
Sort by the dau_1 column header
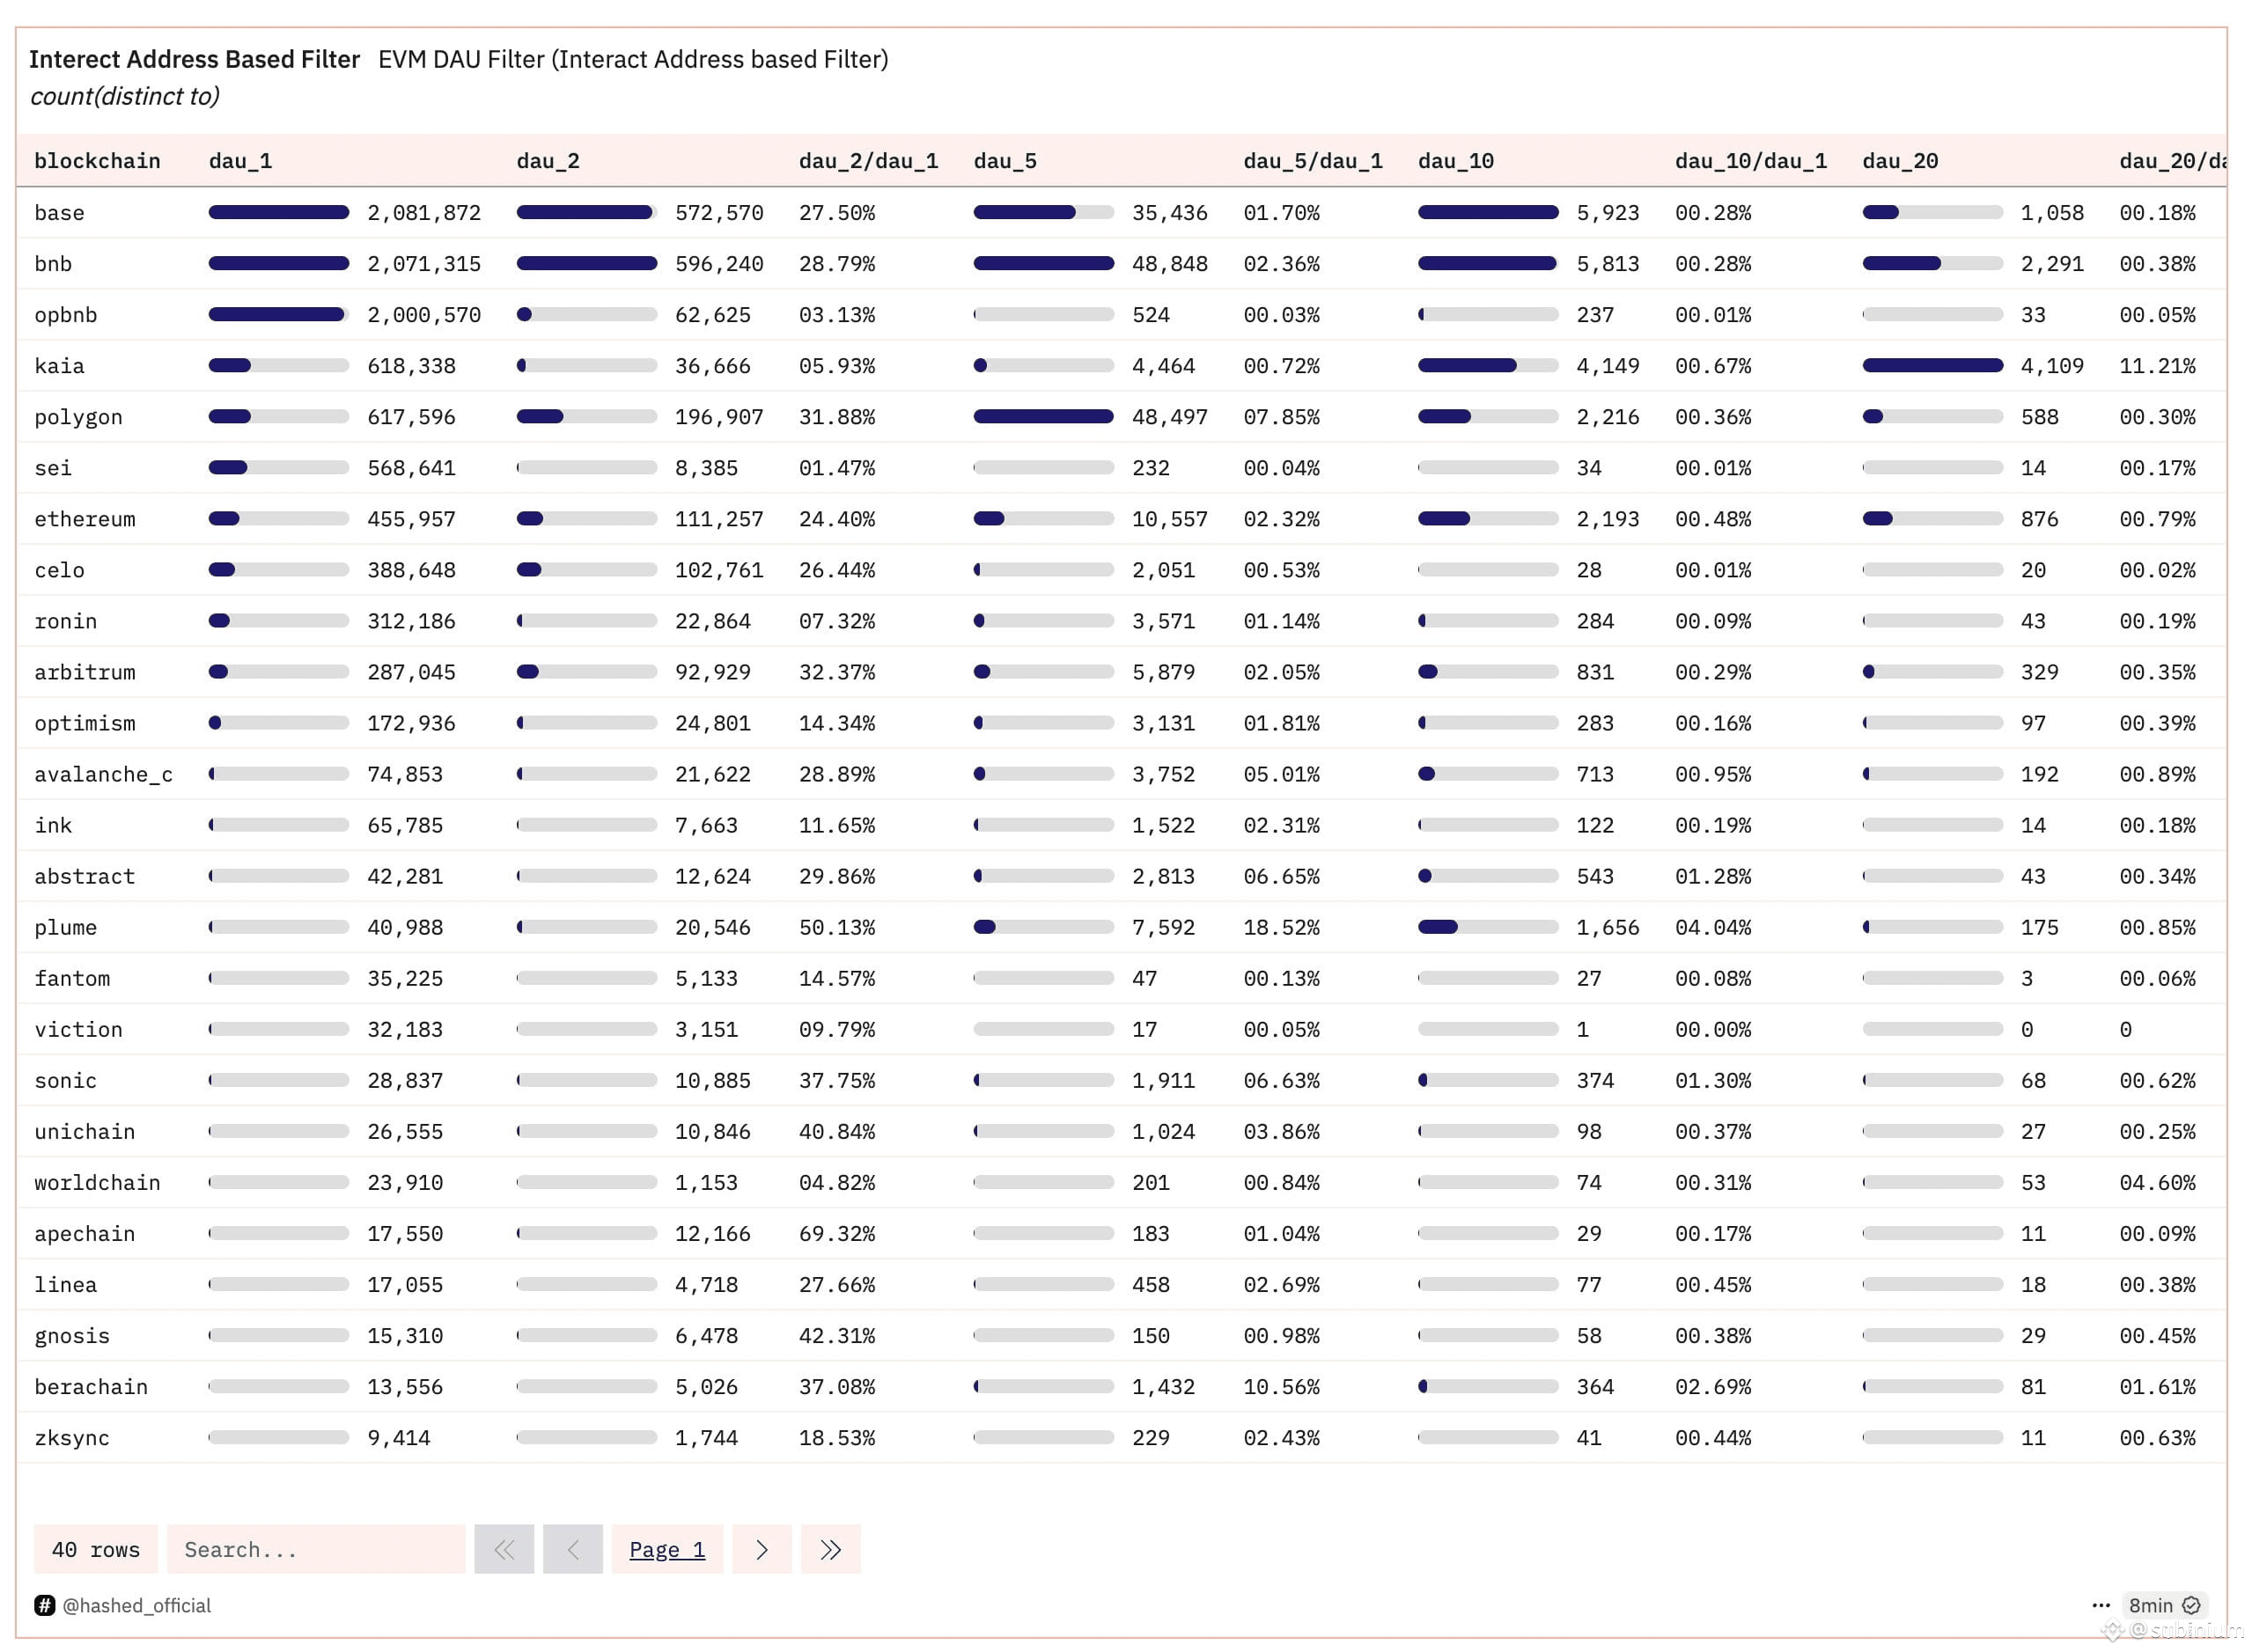click(x=240, y=161)
